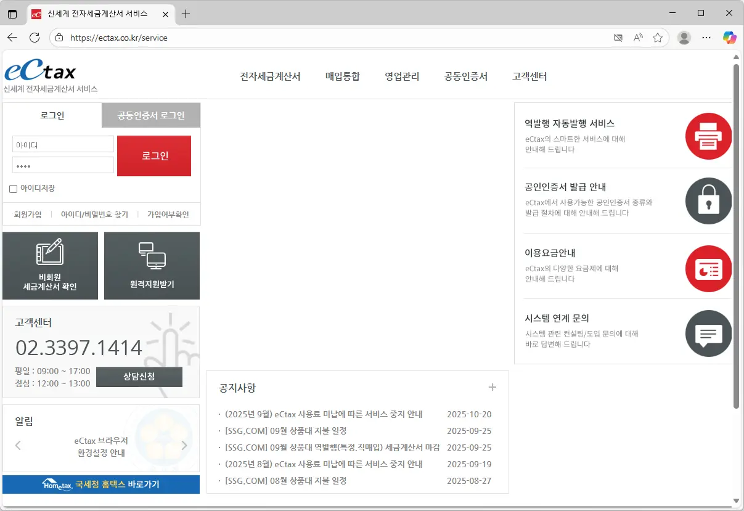The height and width of the screenshot is (511, 744).
Task: Click the 역발행 자동발행 서비스 printer icon
Action: (708, 136)
